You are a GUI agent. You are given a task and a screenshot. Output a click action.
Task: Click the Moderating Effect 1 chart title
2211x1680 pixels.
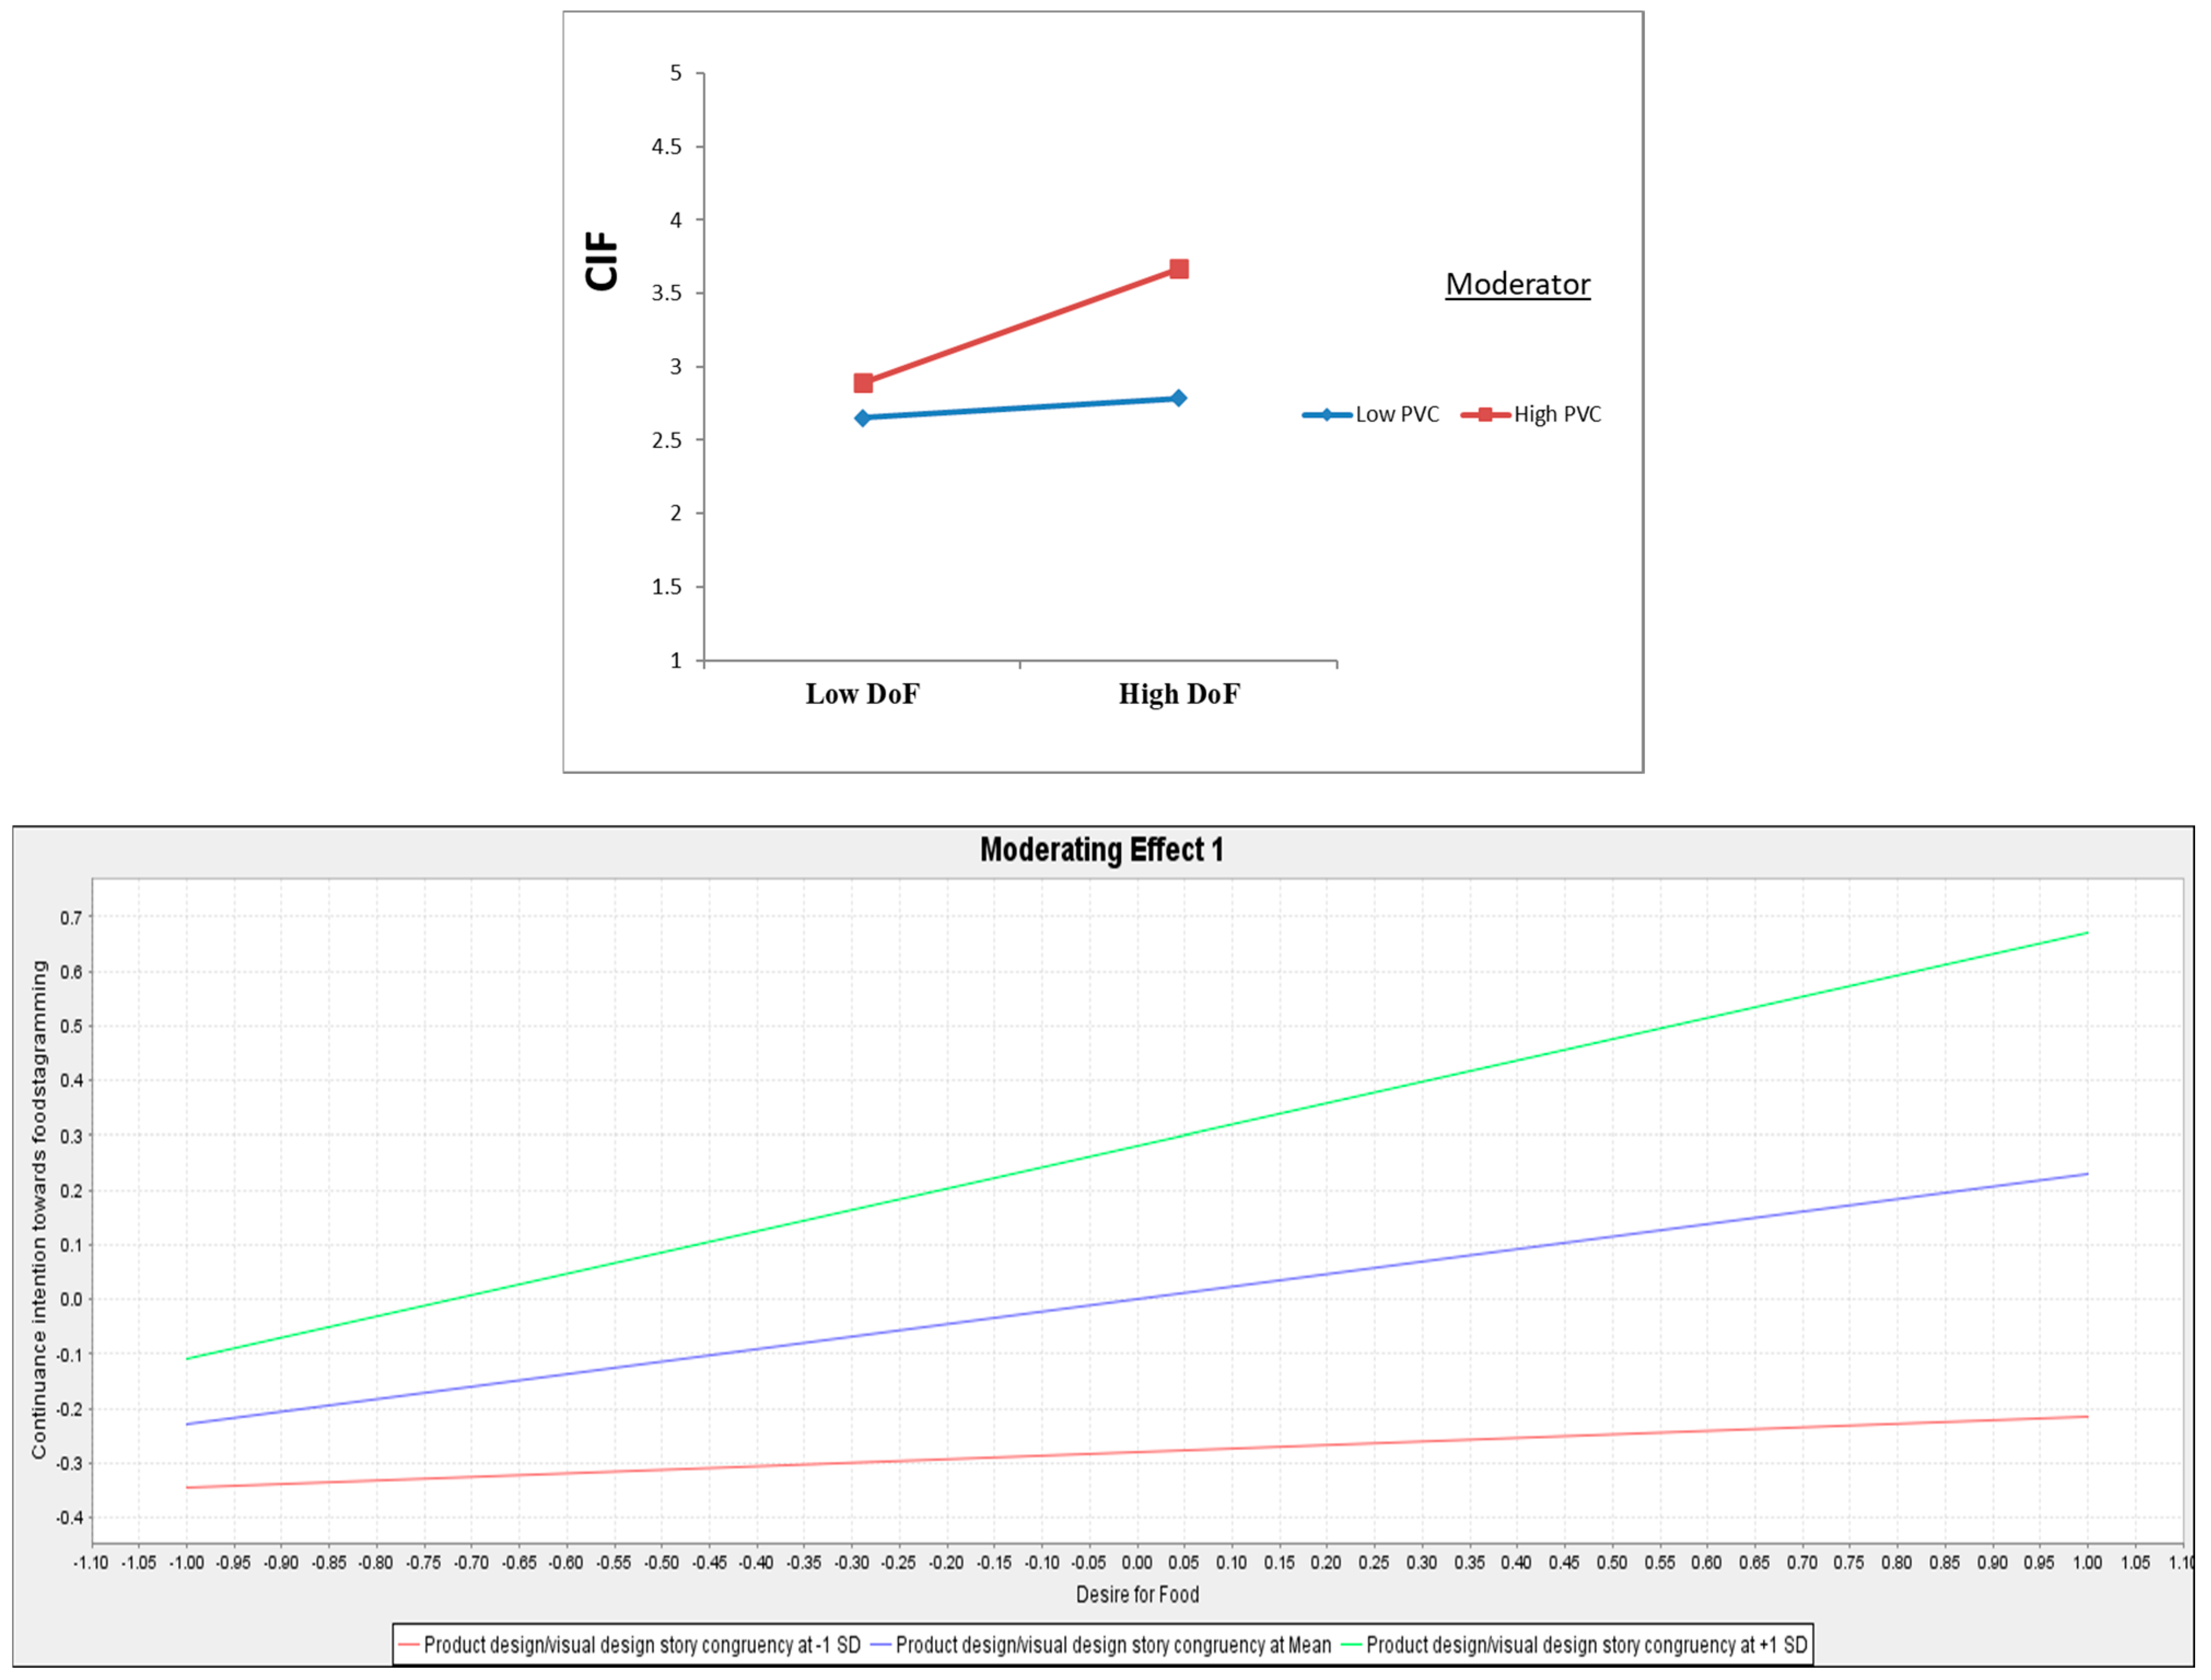coord(1101,850)
